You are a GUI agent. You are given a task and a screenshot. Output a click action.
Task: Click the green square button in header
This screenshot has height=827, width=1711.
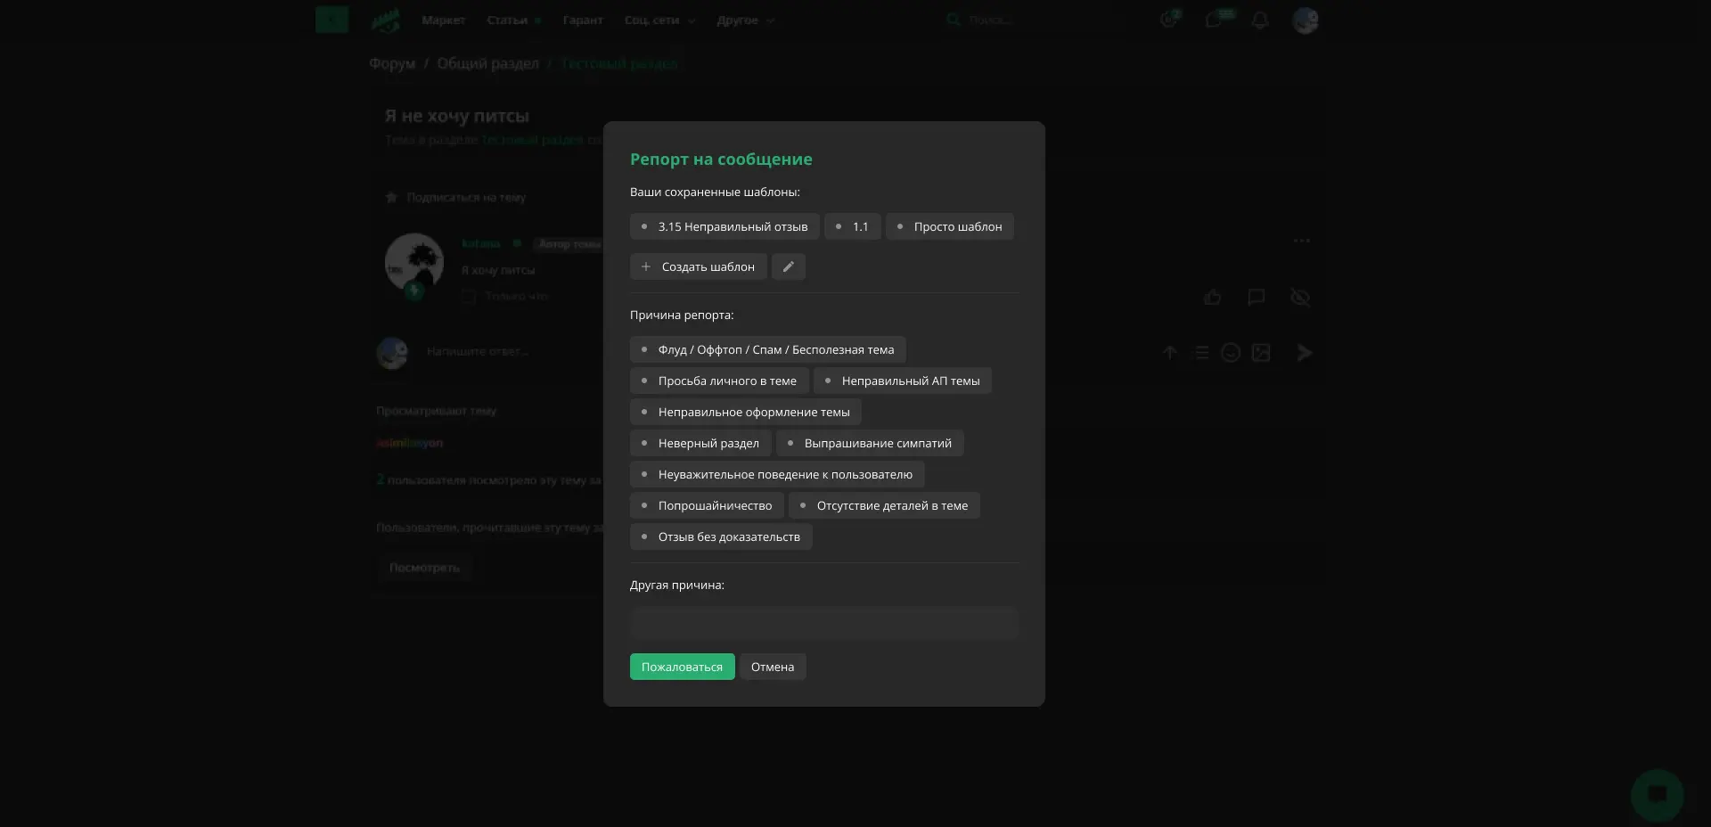[332, 19]
